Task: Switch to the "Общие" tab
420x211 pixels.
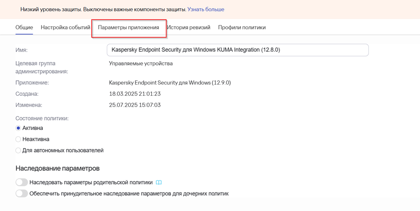Action: (24, 28)
